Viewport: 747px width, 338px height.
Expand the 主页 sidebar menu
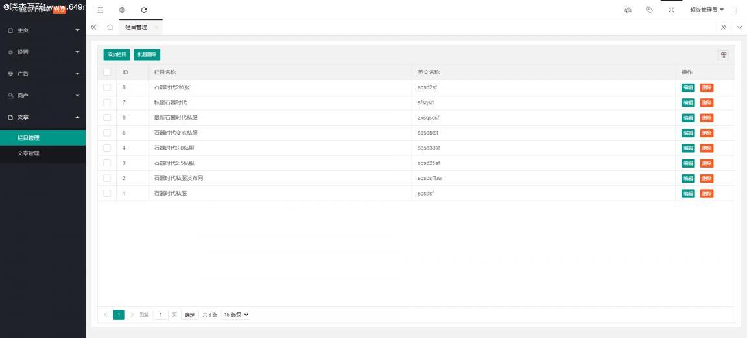[43, 30]
